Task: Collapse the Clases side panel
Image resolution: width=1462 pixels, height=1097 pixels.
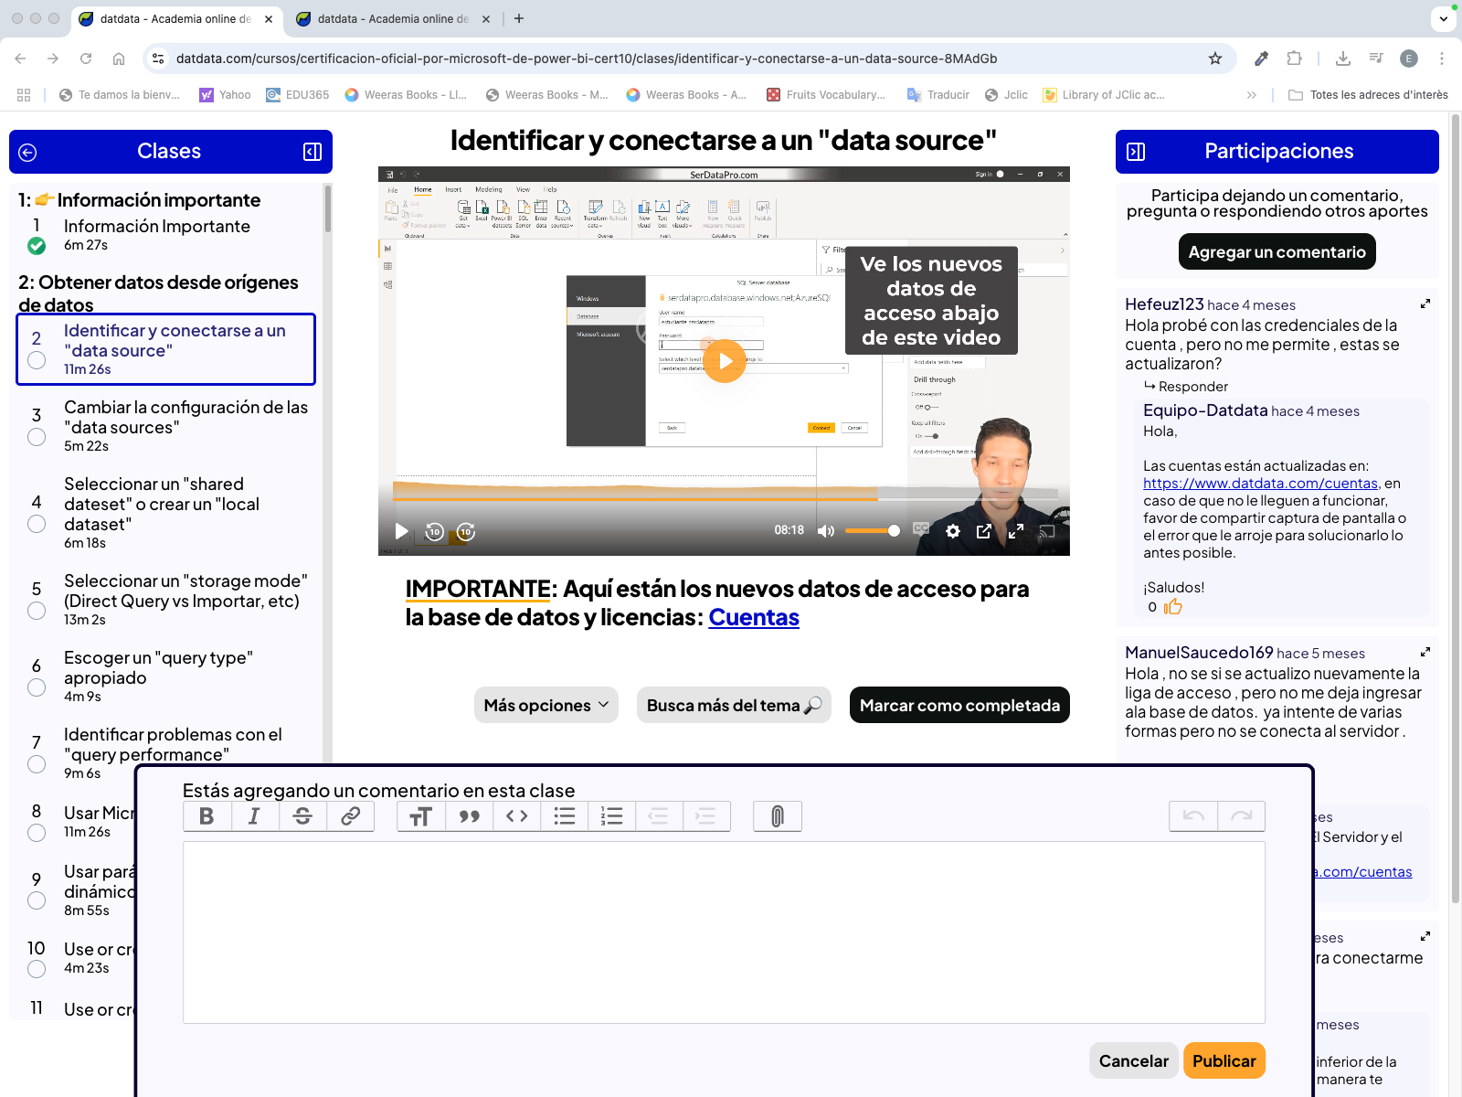Action: pos(313,152)
